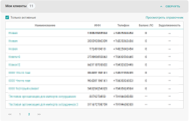
Task: Switch to page 1 in pagination
Action: [x=20, y=114]
